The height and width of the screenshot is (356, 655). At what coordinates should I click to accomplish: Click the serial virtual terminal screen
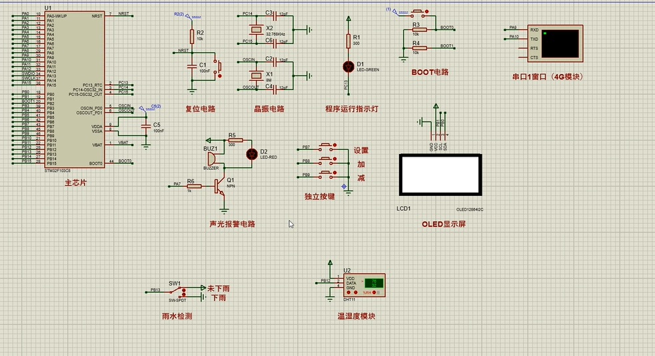click(560, 43)
